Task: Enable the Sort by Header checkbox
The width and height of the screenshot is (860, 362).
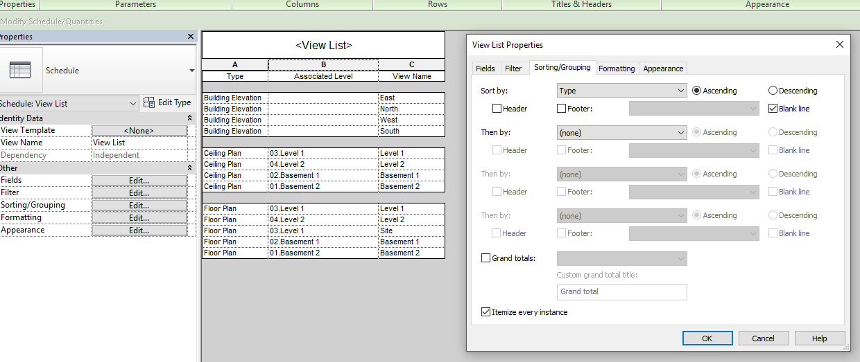Action: tap(497, 109)
